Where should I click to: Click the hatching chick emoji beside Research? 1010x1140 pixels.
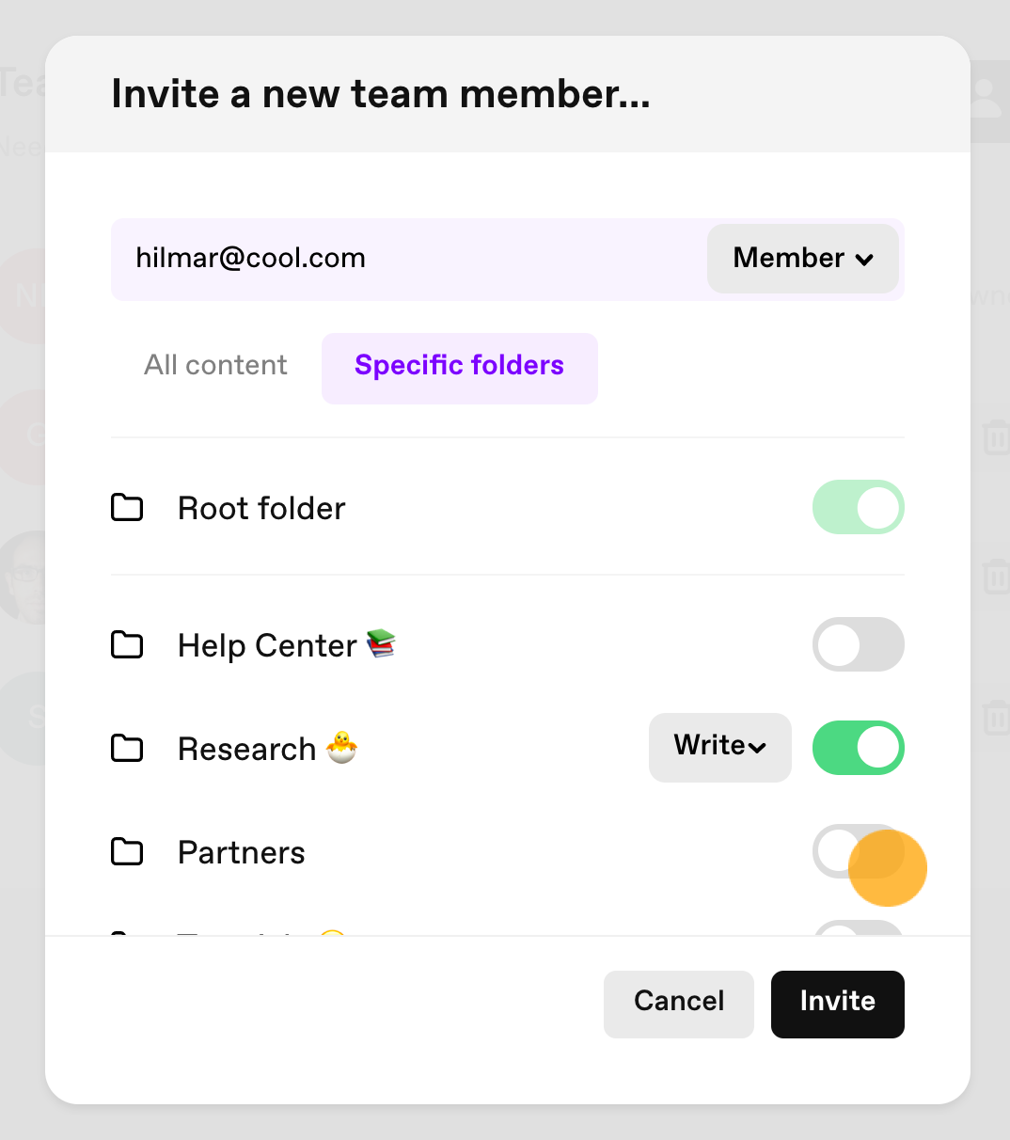tap(341, 748)
